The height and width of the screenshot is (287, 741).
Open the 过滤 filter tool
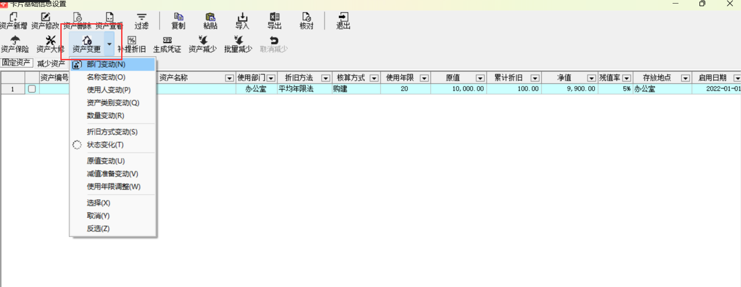[x=142, y=21]
